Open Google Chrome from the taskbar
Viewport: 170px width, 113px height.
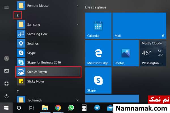pyautogui.click(x=58, y=108)
